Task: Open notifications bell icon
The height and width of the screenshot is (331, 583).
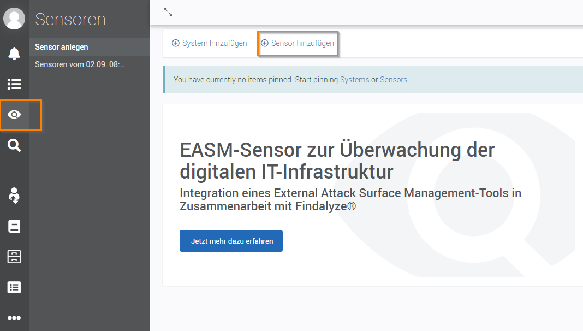Action: pos(14,54)
